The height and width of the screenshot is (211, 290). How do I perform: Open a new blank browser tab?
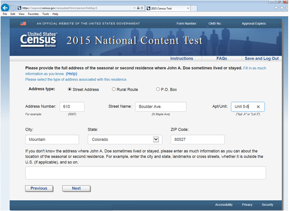[x=194, y=8]
